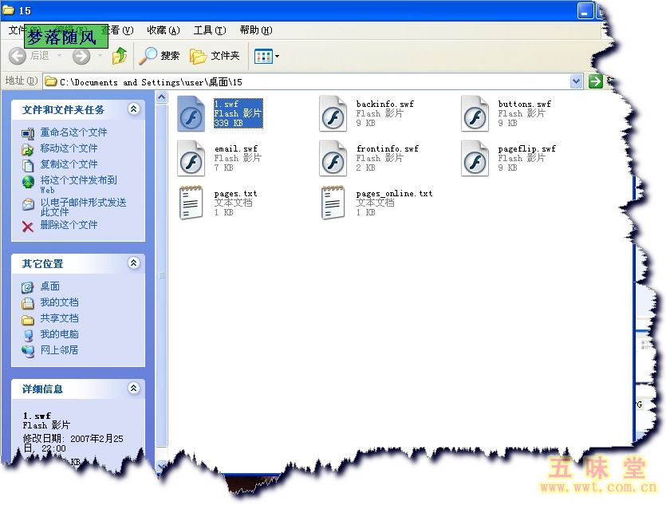
Task: Select the pageflip.swf file icon
Action: click(475, 158)
